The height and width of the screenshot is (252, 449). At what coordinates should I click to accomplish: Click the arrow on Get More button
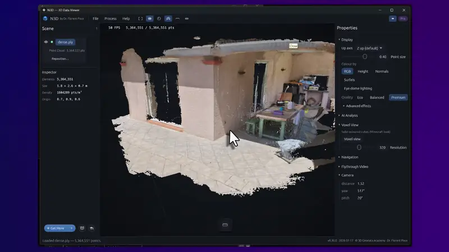pyautogui.click(x=72, y=228)
